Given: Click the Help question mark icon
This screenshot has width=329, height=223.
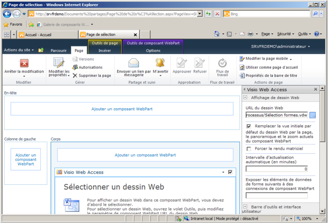Looking at the screenshot, I should [x=316, y=34].
